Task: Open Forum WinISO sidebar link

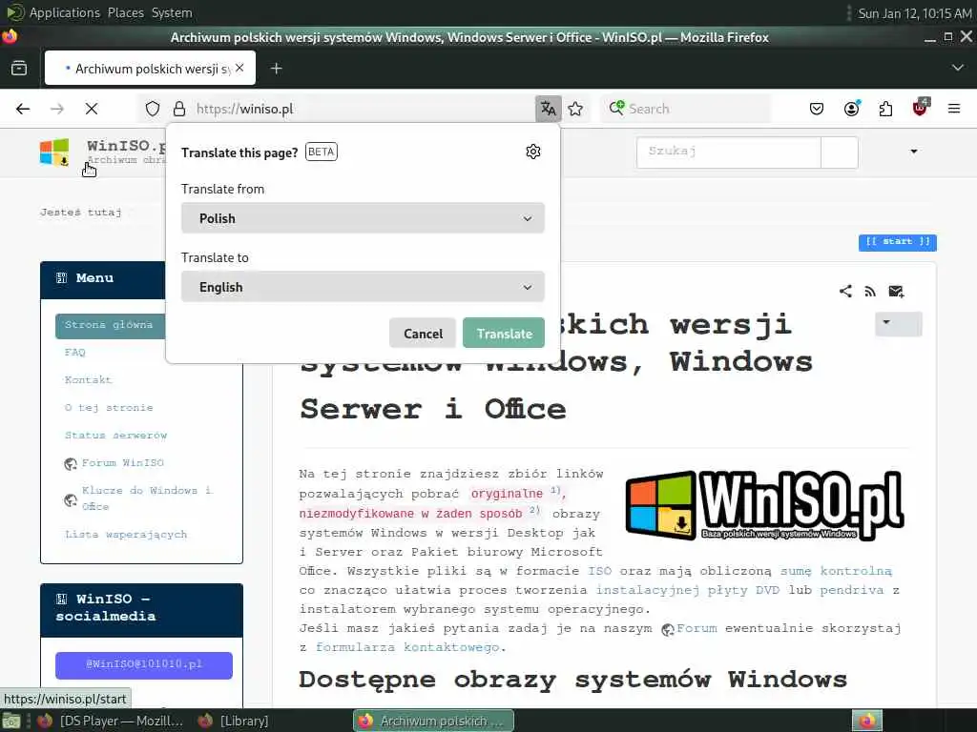Action: click(123, 463)
